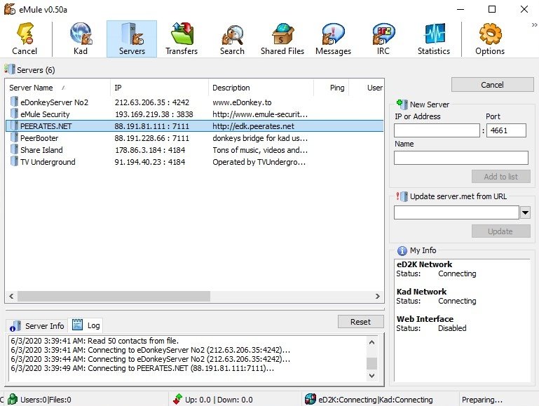
Task: Open the Search window
Action: pyautogui.click(x=232, y=38)
